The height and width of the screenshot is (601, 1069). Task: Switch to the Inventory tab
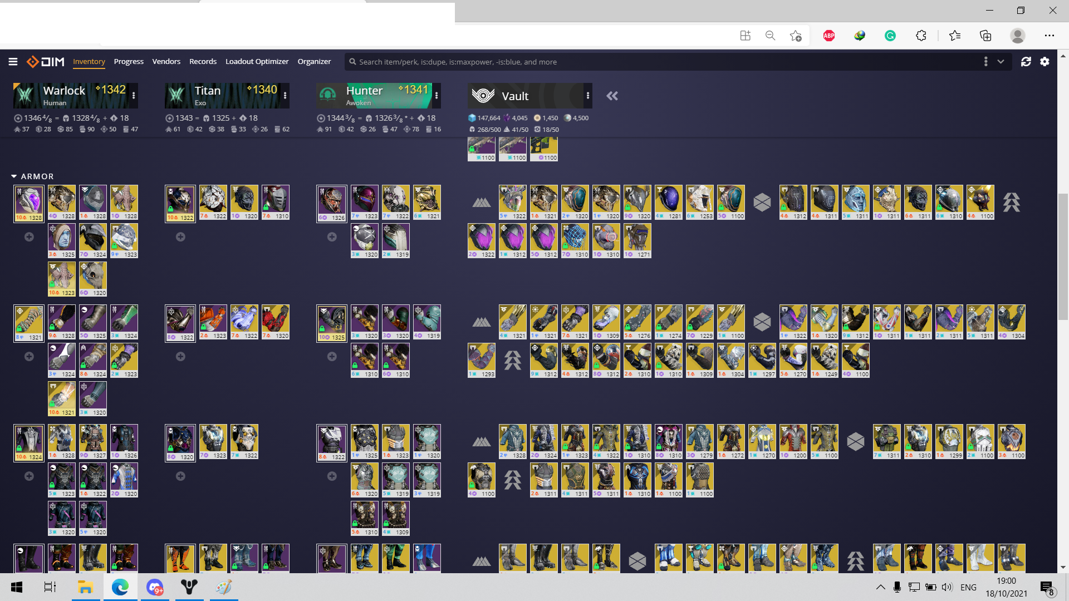pyautogui.click(x=89, y=62)
